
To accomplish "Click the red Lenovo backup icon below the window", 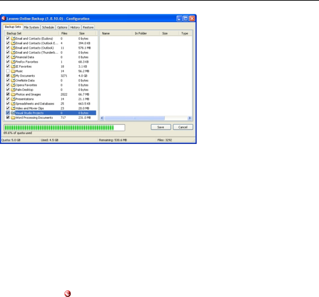I will coord(67,294).
